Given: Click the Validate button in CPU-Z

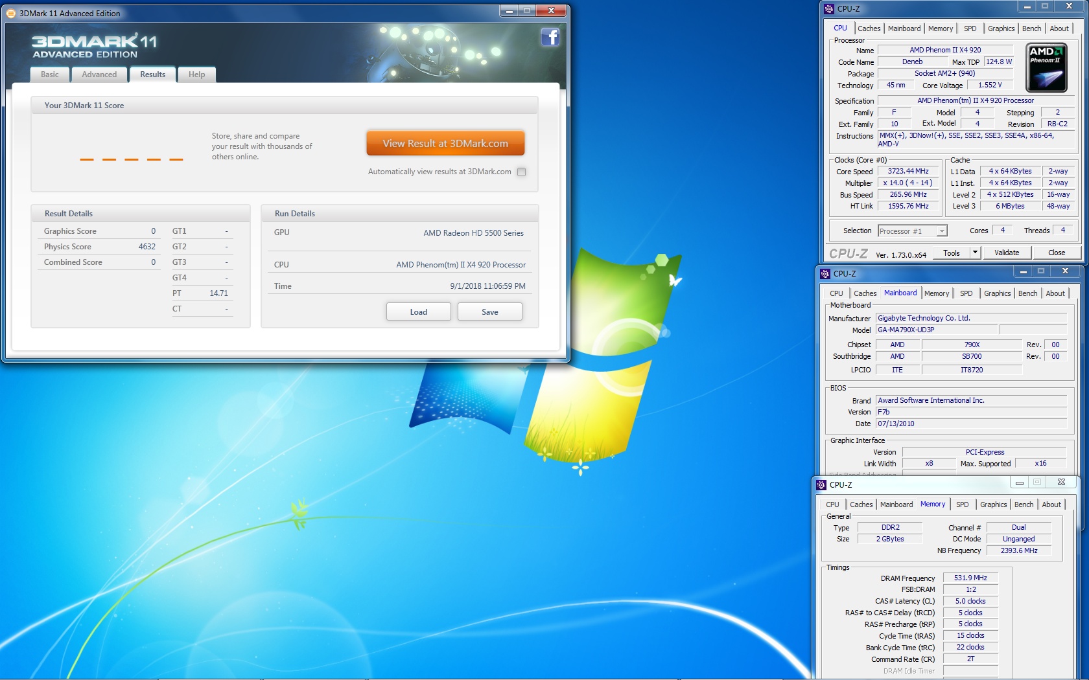Looking at the screenshot, I should point(1007,253).
